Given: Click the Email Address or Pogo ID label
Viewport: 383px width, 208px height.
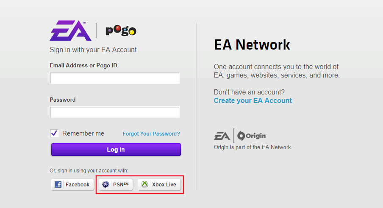Looking at the screenshot, I should [x=83, y=65].
